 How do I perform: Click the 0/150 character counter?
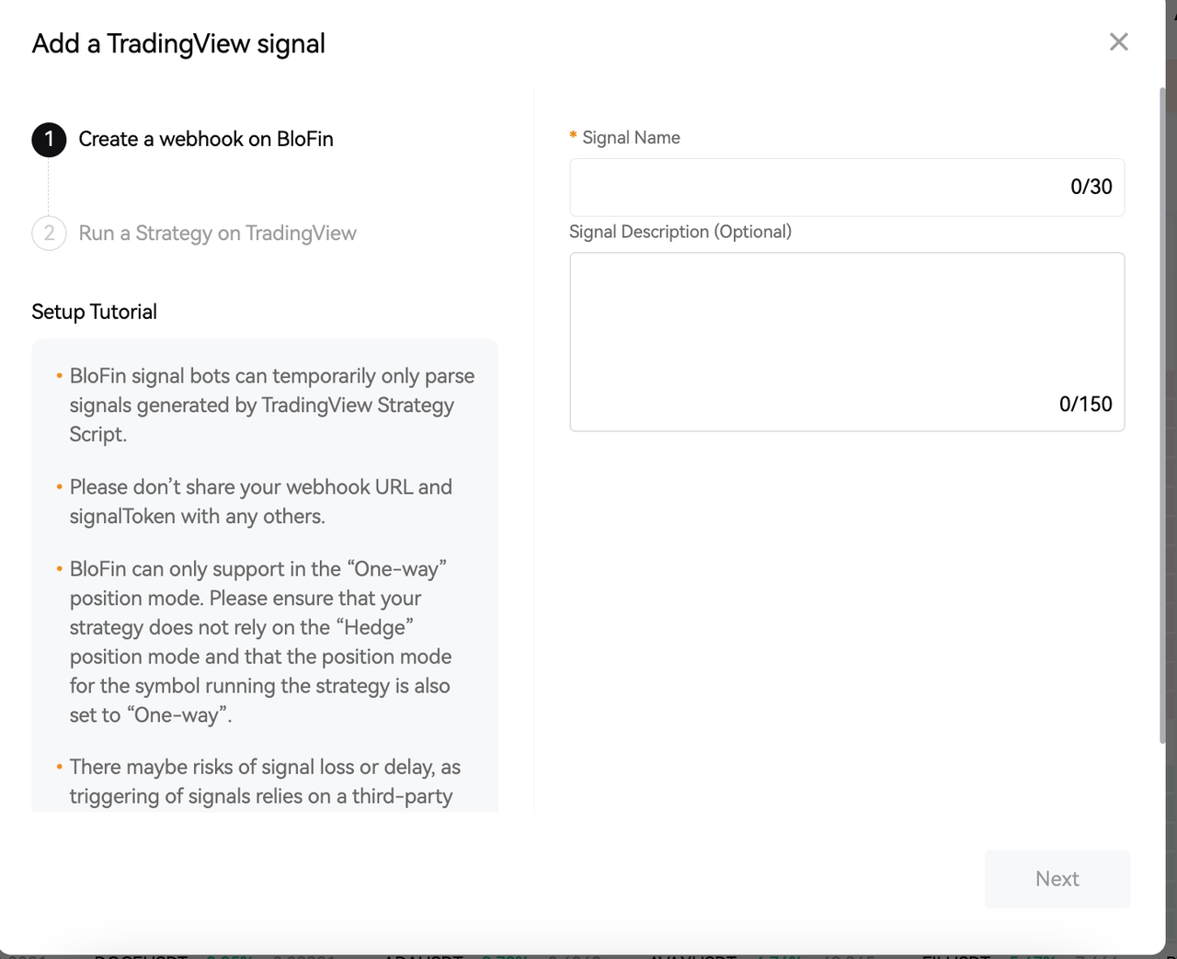[x=1085, y=405]
